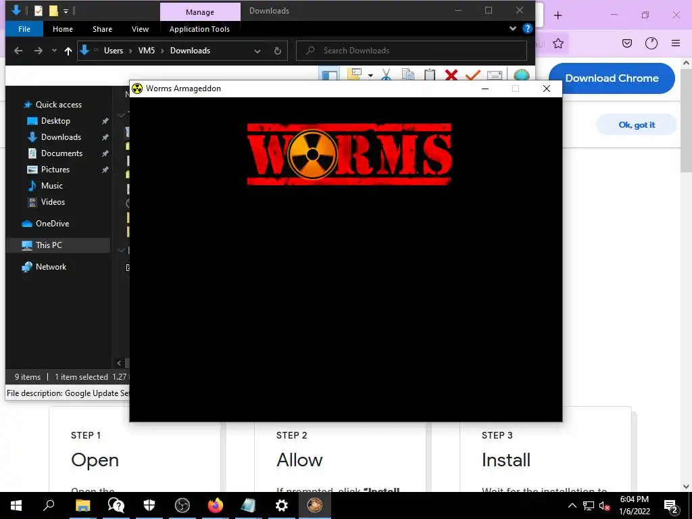Switch to the Share ribbon tab
Screen dimensions: 692x519
tap(102, 29)
